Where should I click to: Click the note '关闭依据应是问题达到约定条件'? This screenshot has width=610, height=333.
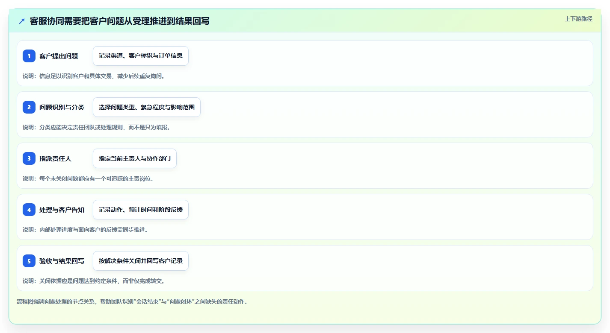[x=78, y=281]
